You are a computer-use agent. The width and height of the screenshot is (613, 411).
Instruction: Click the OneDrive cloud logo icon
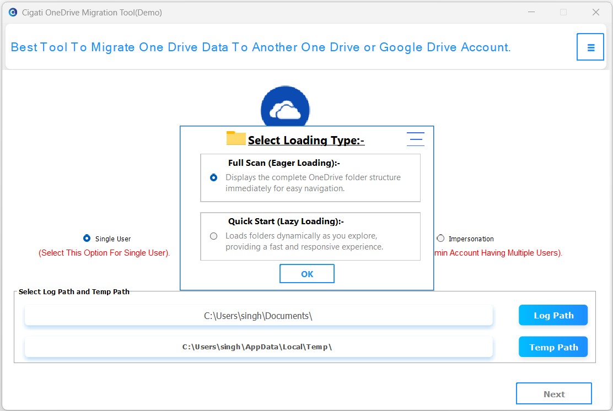286,106
